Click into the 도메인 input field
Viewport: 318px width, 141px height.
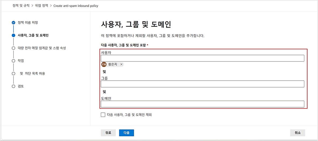coord(202,104)
